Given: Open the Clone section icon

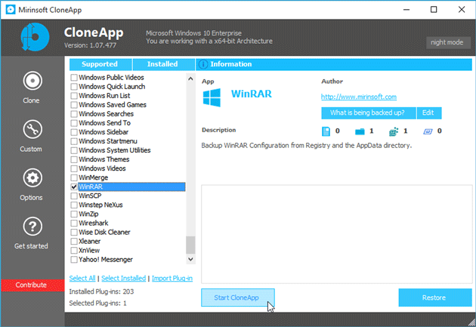Looking at the screenshot, I should 32,81.
